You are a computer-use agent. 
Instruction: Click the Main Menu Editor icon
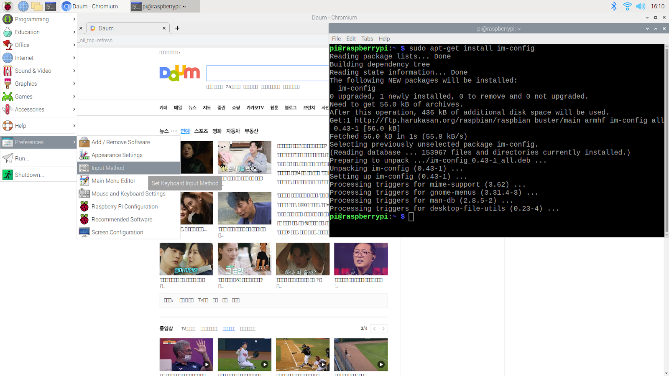click(x=84, y=181)
